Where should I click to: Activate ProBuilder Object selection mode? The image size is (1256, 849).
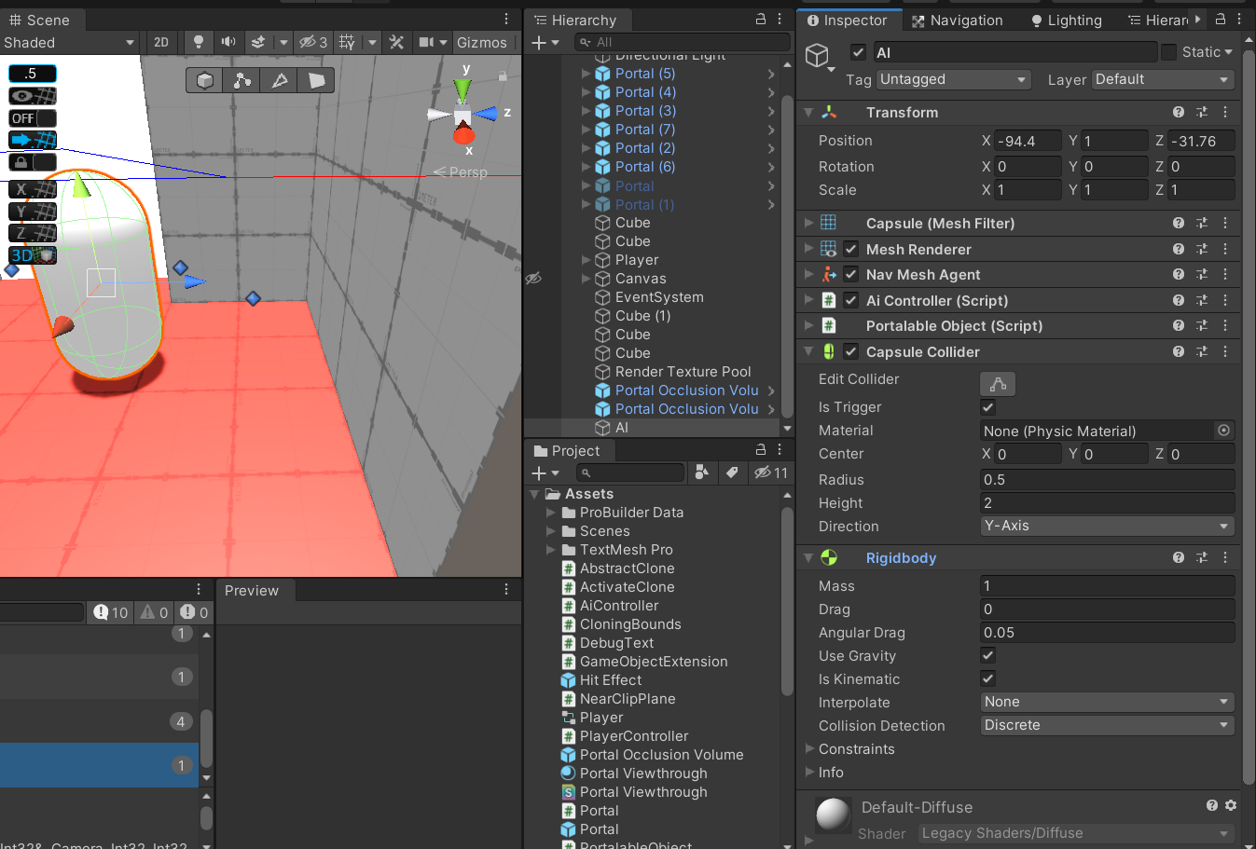tap(205, 81)
